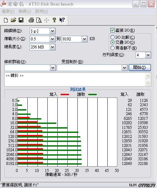Click the write value 11765 for 32.0

pos(127,127)
